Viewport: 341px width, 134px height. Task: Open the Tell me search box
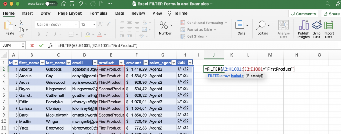pos(177,13)
